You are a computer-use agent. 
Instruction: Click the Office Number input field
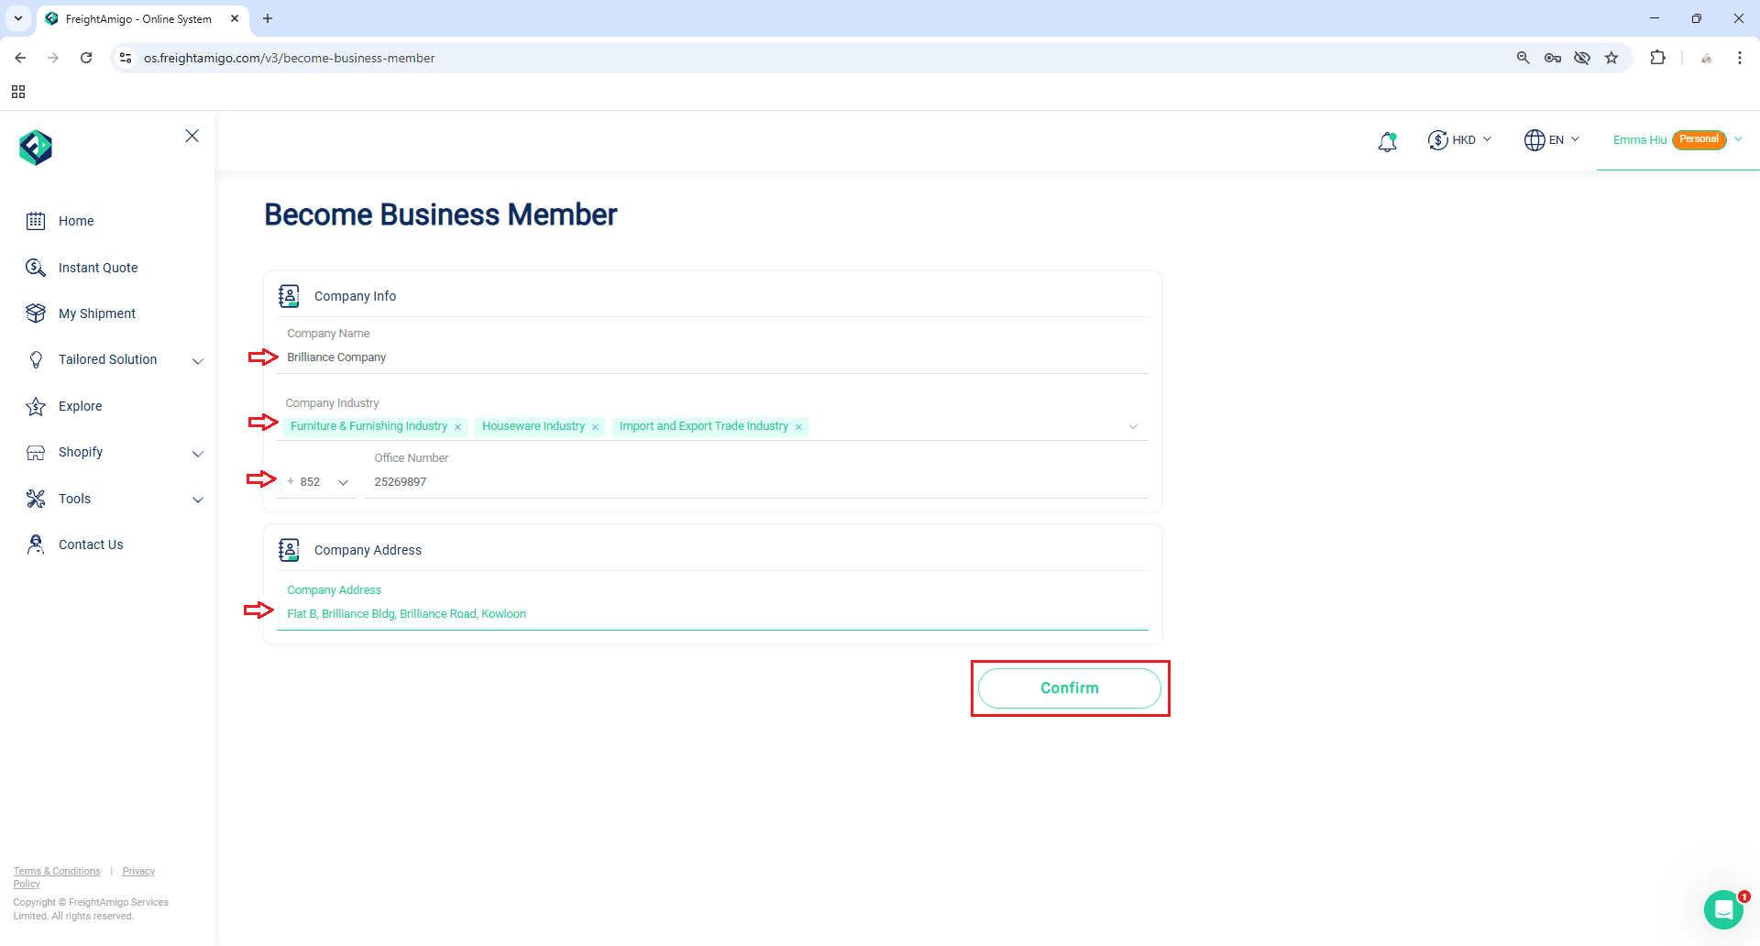(x=757, y=482)
